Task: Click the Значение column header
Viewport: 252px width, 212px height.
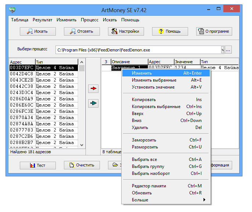Action: click(187, 62)
